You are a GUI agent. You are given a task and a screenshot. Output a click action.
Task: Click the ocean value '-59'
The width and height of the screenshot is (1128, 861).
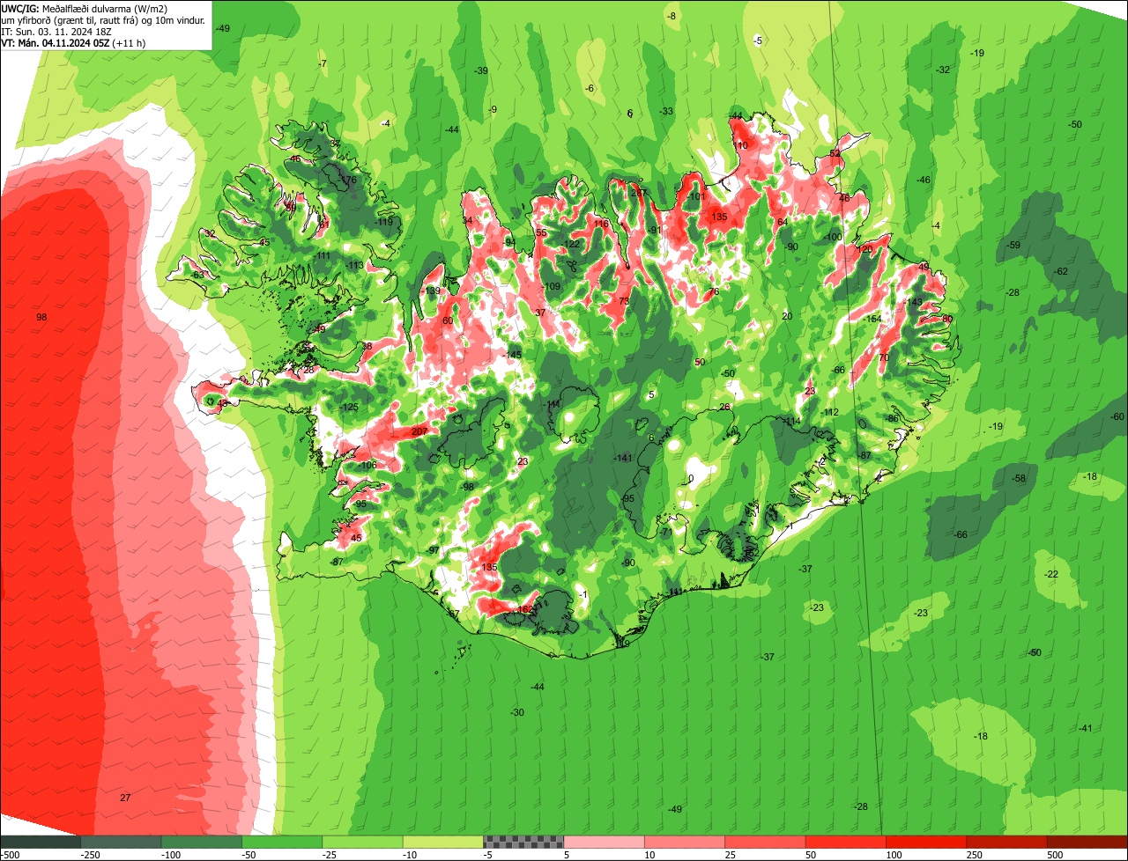(x=1013, y=245)
